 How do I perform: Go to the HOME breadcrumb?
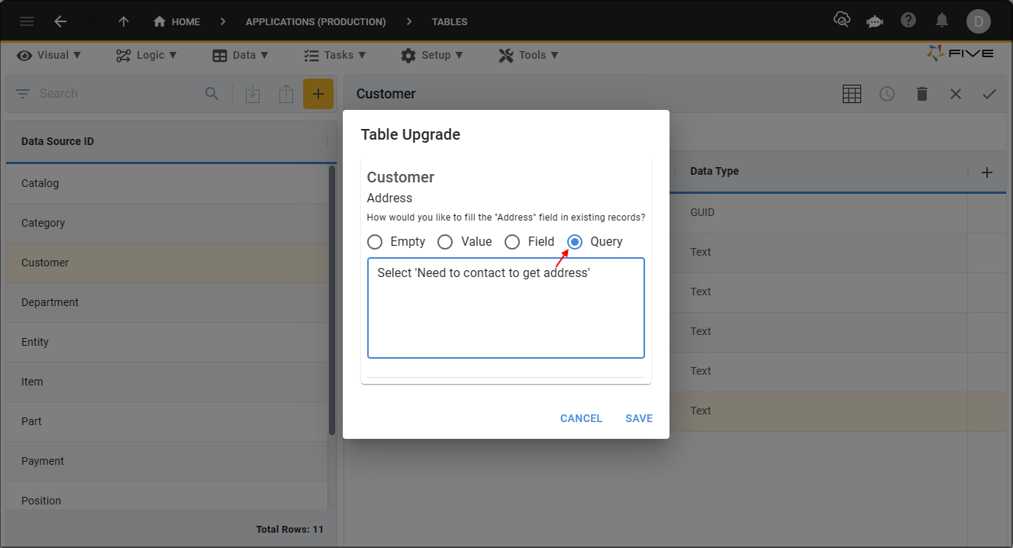click(x=176, y=21)
